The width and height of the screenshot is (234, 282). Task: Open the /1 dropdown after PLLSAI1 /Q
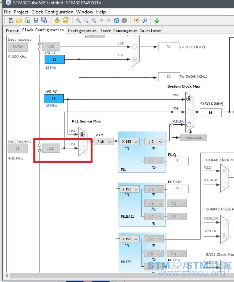click(177, 204)
